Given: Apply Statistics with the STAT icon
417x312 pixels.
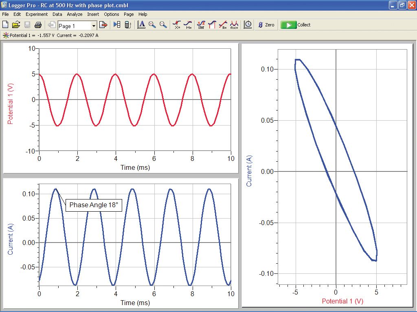Looking at the screenshot, I should click(x=200, y=24).
